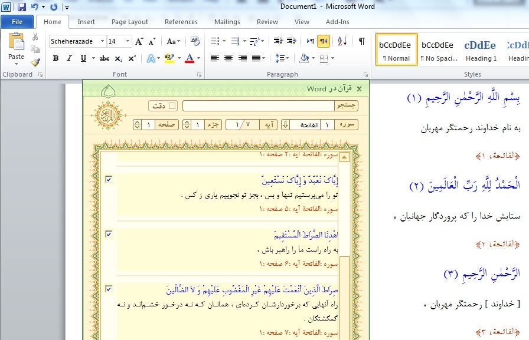Click the Save icon in quick access toolbar

(22, 6)
